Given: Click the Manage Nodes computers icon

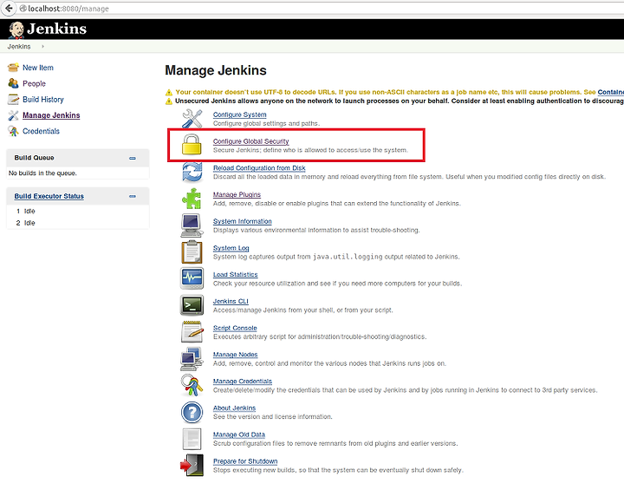Looking at the screenshot, I should 192,358.
